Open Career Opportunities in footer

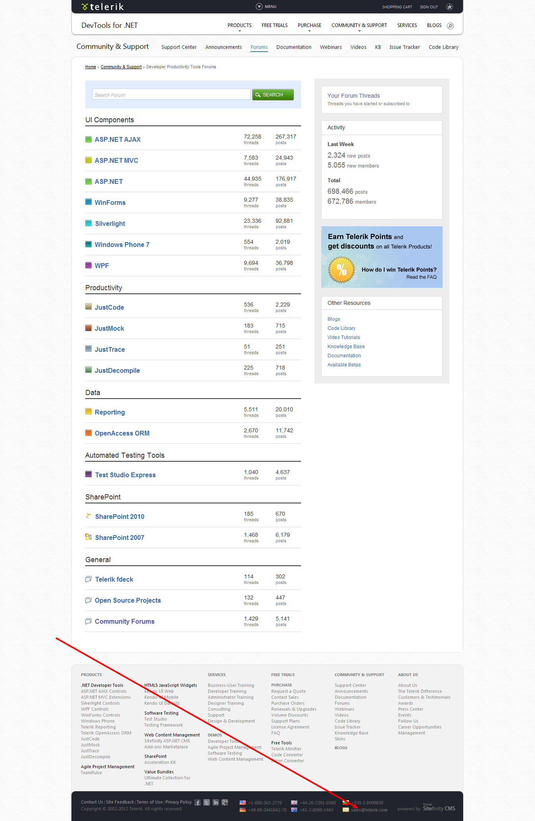point(420,727)
